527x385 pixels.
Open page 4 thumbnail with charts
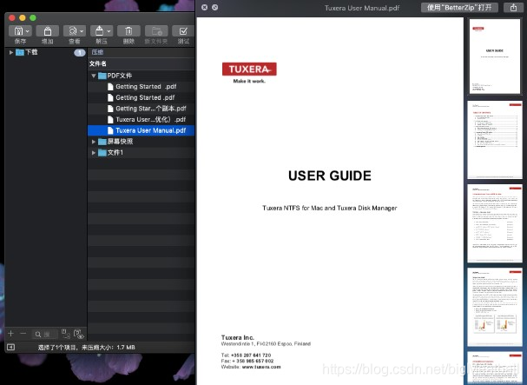pyautogui.click(x=495, y=307)
